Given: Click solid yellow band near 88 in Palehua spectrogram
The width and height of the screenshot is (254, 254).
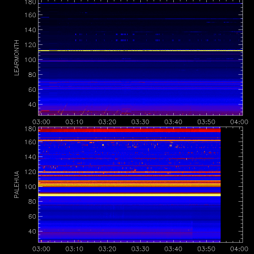Looking at the screenshot, I should click(x=130, y=195).
